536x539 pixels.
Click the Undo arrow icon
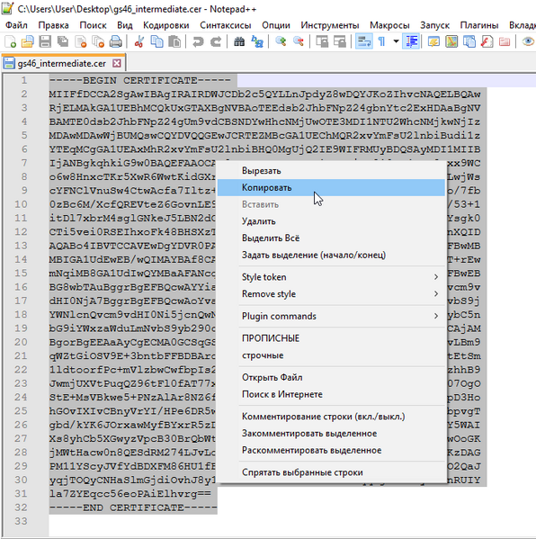coord(198,42)
